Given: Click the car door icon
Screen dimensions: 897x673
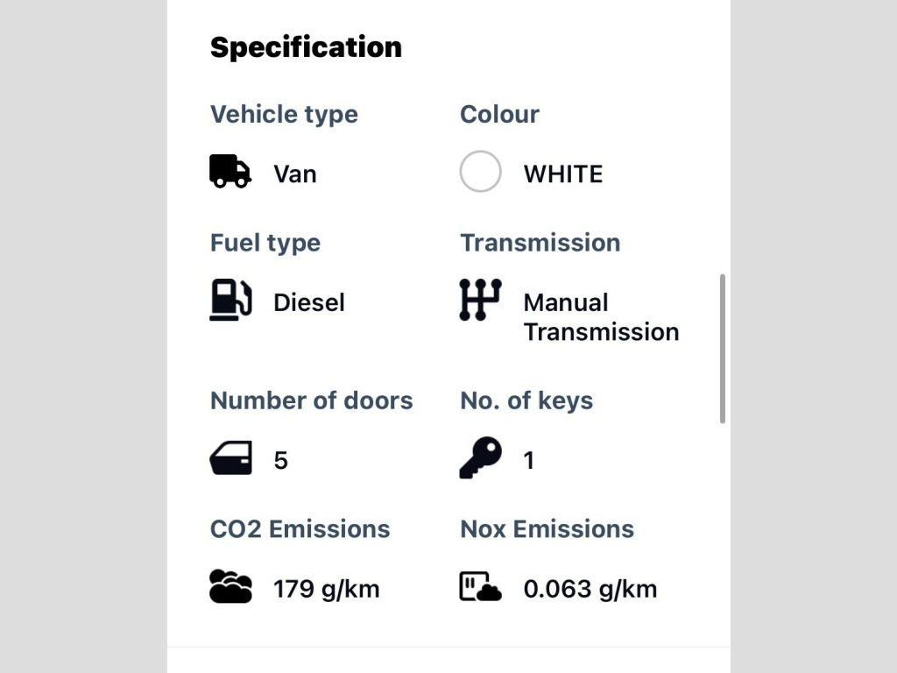Looking at the screenshot, I should click(x=230, y=458).
